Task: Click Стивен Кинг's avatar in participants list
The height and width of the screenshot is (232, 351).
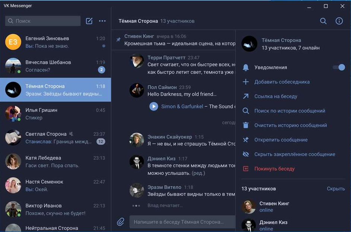Action: 249,207
